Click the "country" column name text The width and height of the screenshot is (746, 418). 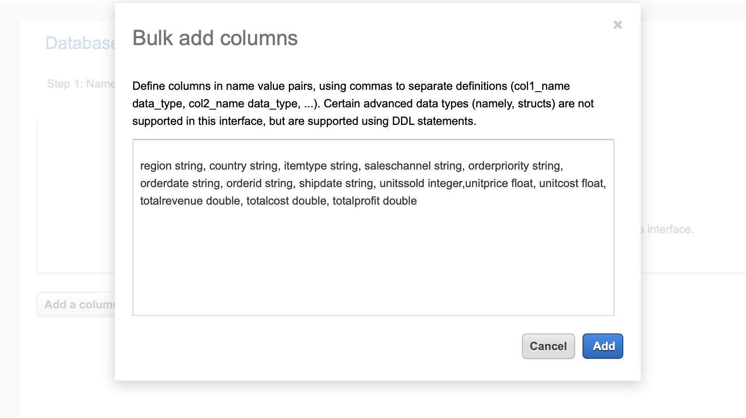click(x=227, y=166)
